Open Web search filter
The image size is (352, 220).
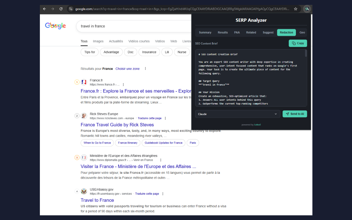point(174,41)
